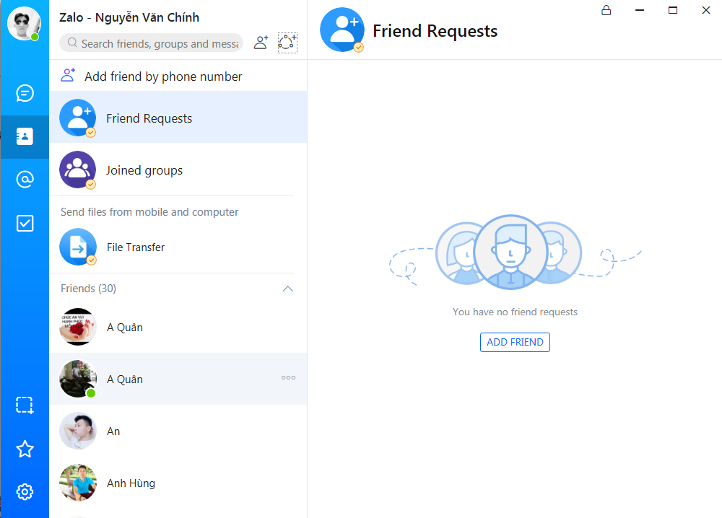Open the File Transfer conversation
Screen dimensions: 722x518
[x=136, y=247]
